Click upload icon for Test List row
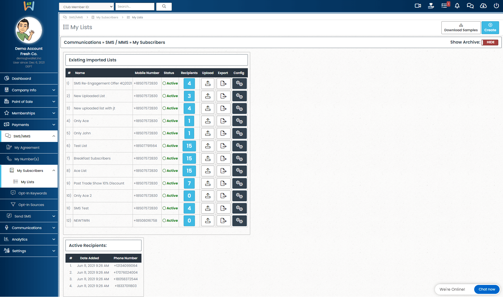This screenshot has width=503, height=297. point(208,146)
